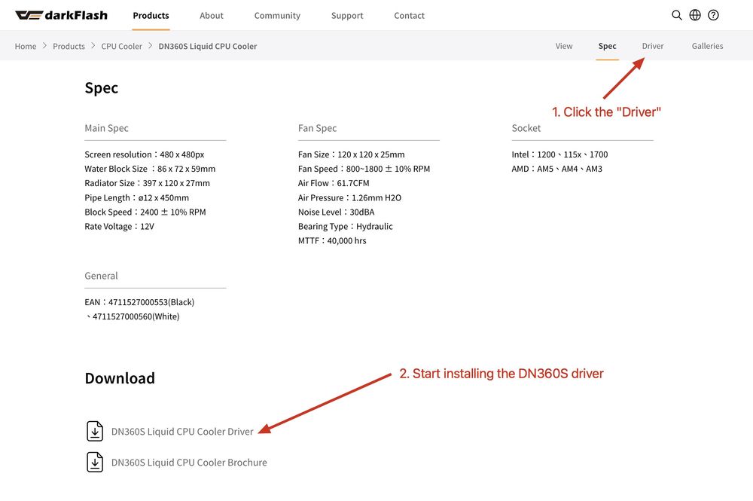Click the Socket section title
Image resolution: width=753 pixels, height=501 pixels.
pyautogui.click(x=526, y=128)
